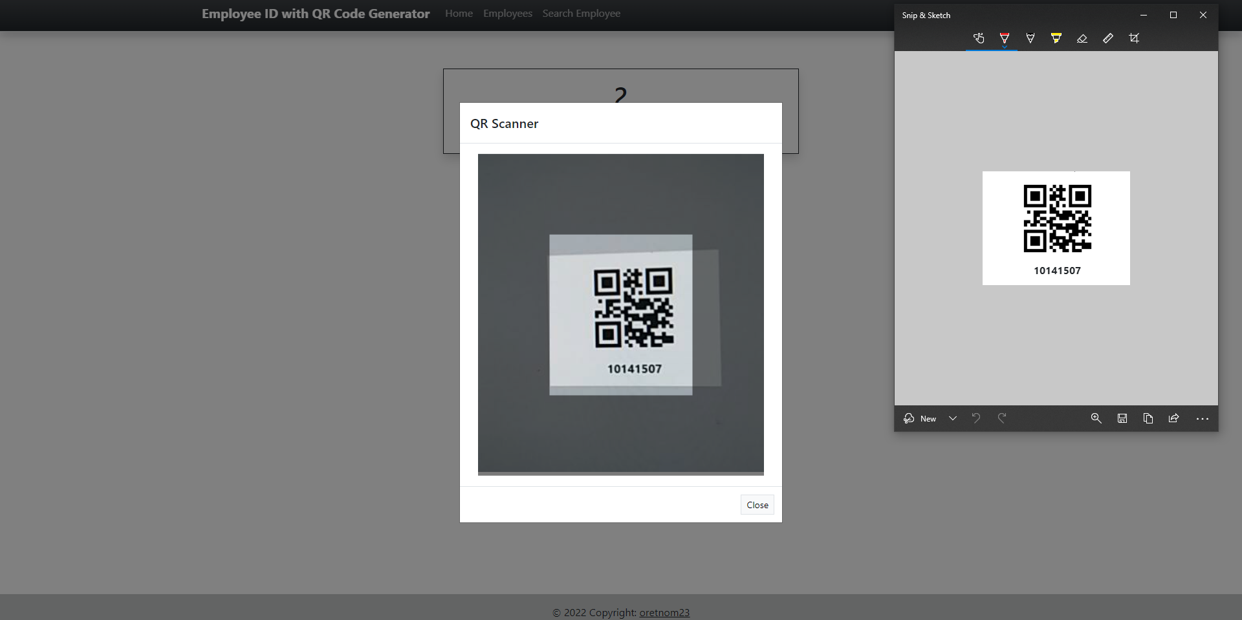Open the Employees nav menu item
Viewport: 1242px width, 620px height.
[x=508, y=14]
